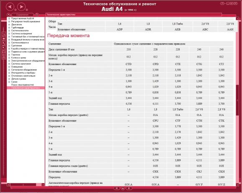Open the Электротехническое оборудование chapter
The image size is (242, 193).
[x=28, y=60]
